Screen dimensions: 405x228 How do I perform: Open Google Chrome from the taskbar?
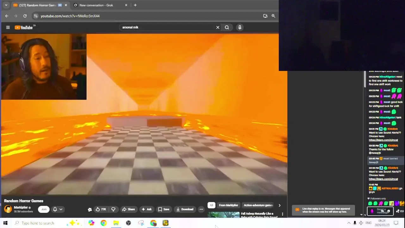click(x=103, y=223)
